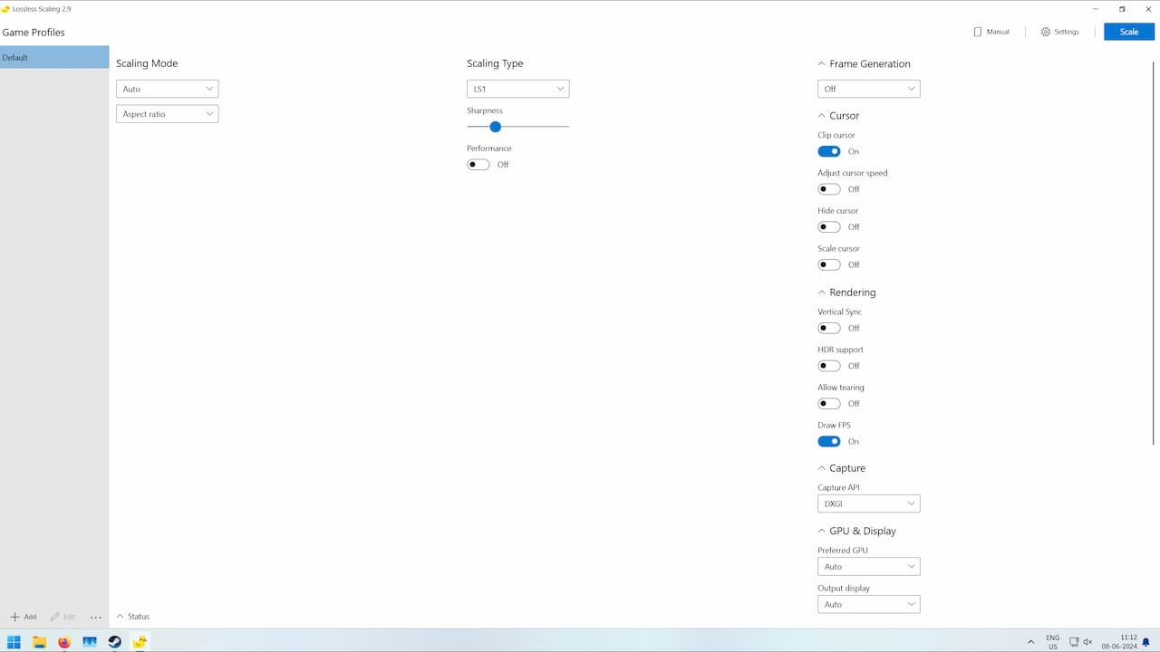Open the Manual from the top bar
The width and height of the screenshot is (1160, 652).
click(x=991, y=31)
